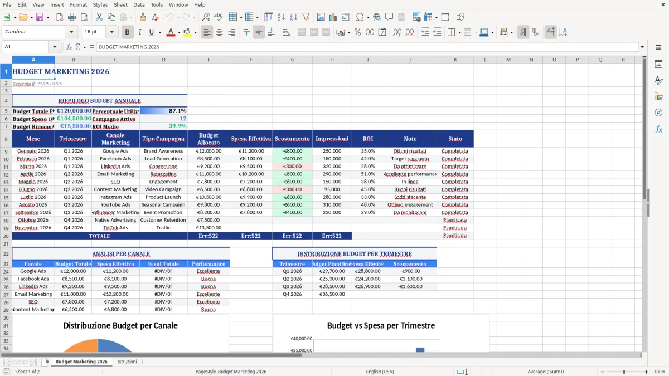
Task: Clear direct formatting
Action: coord(156,17)
